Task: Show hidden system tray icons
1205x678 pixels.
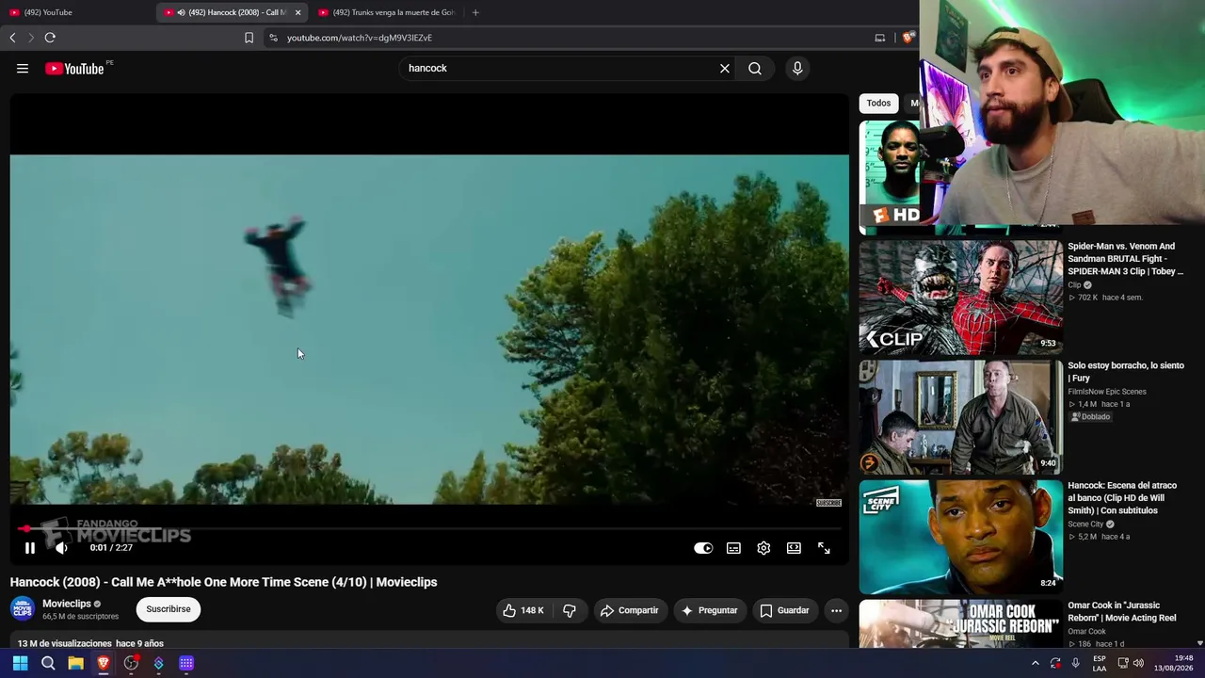Action: [1035, 663]
